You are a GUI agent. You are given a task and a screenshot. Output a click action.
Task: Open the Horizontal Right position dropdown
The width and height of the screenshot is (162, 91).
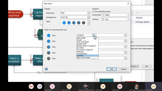coord(127,15)
